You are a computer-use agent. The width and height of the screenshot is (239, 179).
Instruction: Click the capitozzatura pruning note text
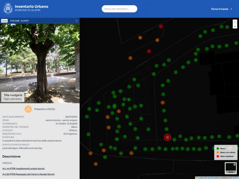[x=32, y=140]
